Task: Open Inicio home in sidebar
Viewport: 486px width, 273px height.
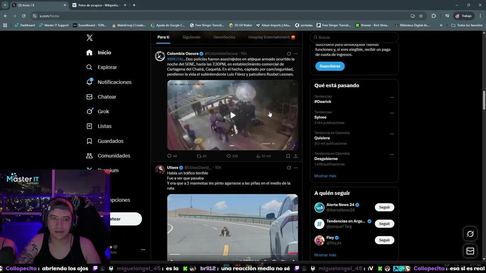Action: tap(99, 53)
